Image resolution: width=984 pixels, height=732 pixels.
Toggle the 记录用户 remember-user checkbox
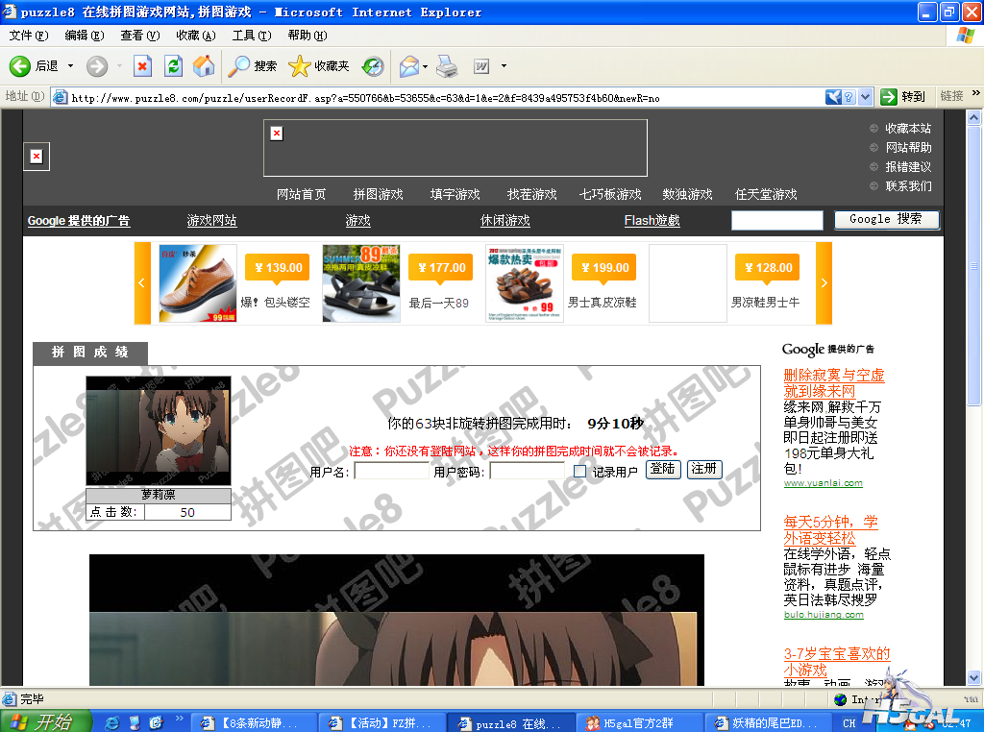click(x=579, y=471)
